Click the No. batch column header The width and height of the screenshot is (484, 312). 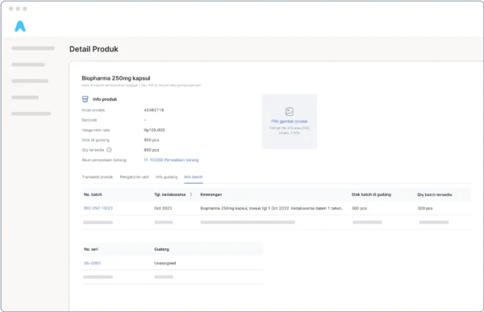tap(93, 194)
